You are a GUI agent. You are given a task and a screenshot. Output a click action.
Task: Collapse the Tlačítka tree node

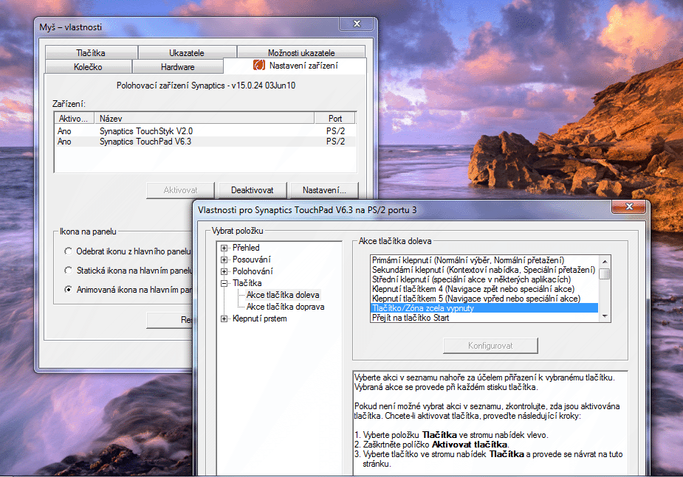(x=224, y=283)
